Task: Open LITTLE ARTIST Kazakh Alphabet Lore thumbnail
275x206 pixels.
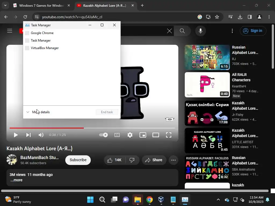Action: click(207, 141)
